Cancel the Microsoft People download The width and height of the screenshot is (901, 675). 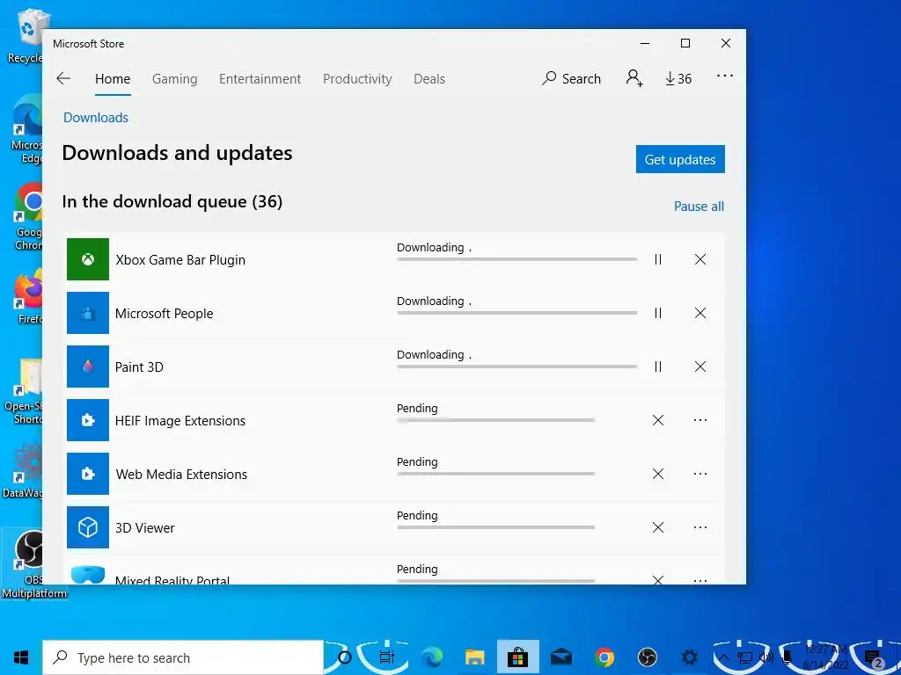point(700,313)
